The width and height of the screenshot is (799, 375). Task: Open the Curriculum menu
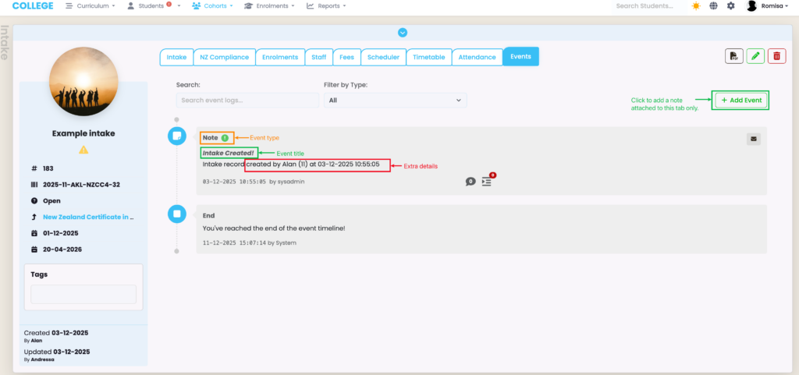(x=91, y=6)
